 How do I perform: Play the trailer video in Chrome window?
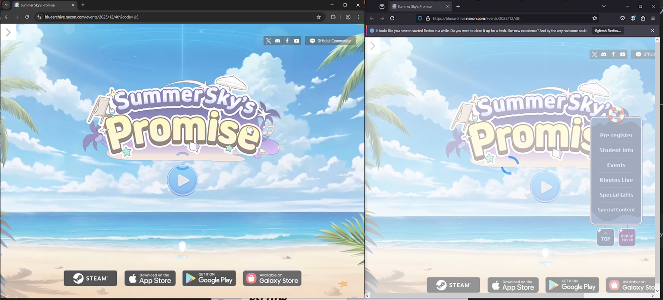[x=182, y=180]
